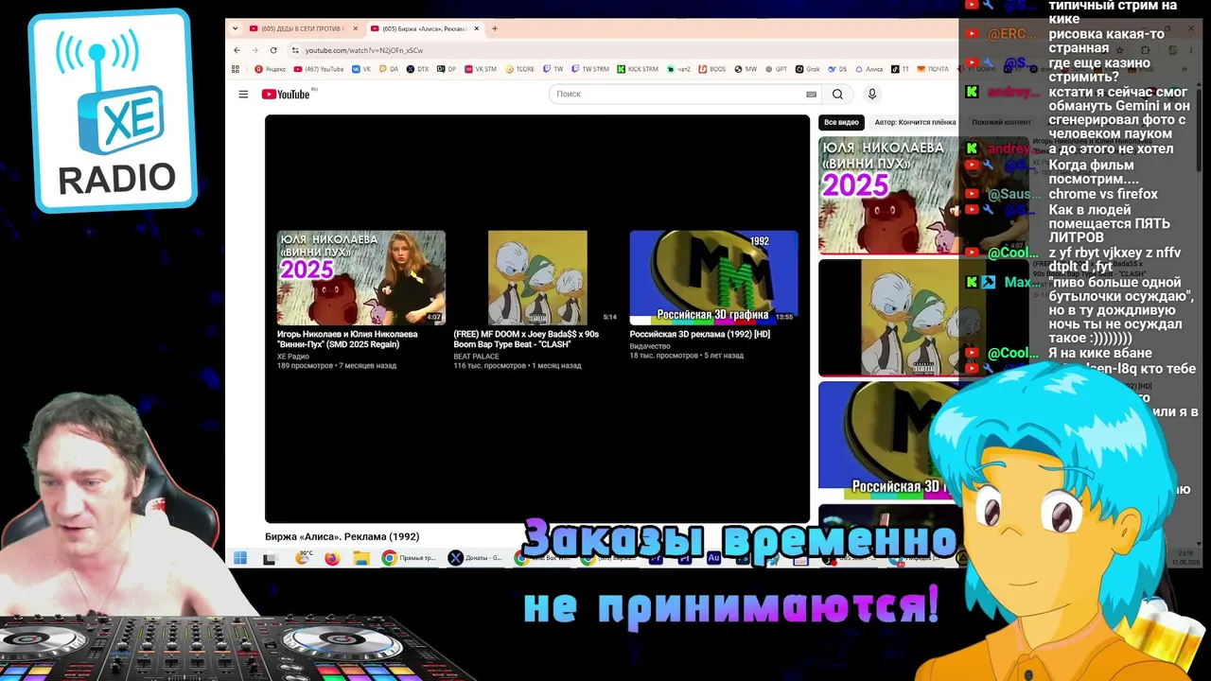
Task: Open the GPT bookmark
Action: (x=776, y=69)
